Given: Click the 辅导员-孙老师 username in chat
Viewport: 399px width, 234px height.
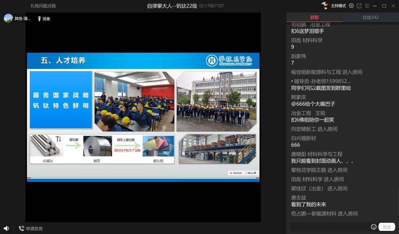Looking at the screenshot, I should [322, 81].
